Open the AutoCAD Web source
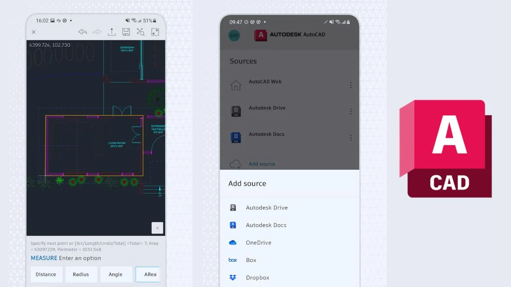This screenshot has height=287, width=511. click(290, 85)
